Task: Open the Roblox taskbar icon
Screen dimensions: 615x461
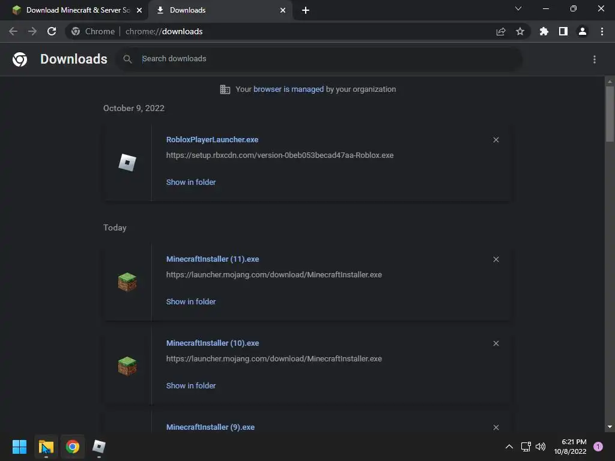Action: [x=99, y=447]
